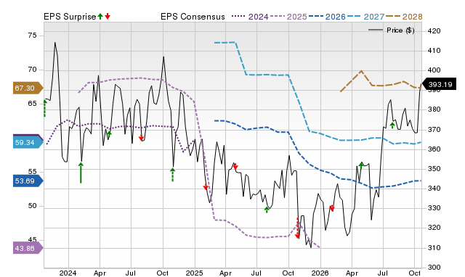
Task: Click the 393.19 black price tag
Action: (439, 85)
